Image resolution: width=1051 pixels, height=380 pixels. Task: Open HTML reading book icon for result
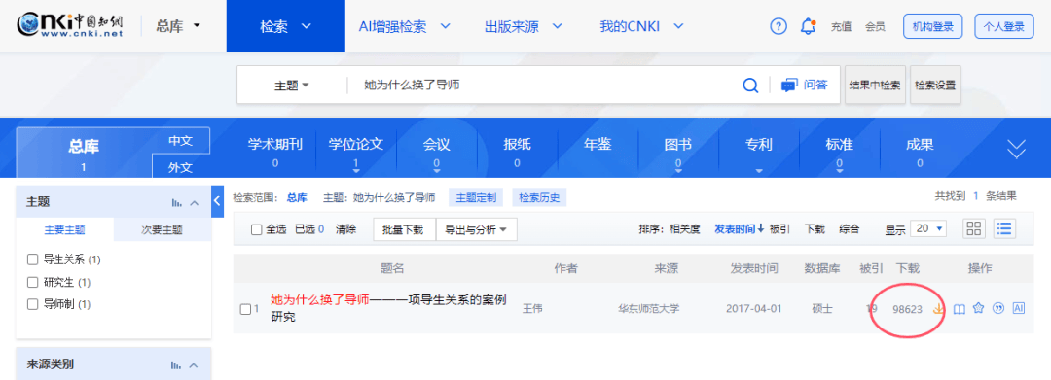(960, 308)
